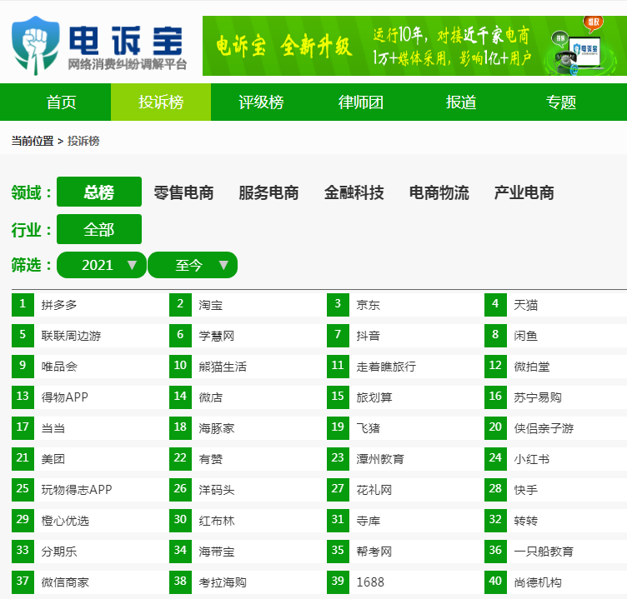Open the 海豚家 entry
627x599 pixels.
pyautogui.click(x=217, y=428)
